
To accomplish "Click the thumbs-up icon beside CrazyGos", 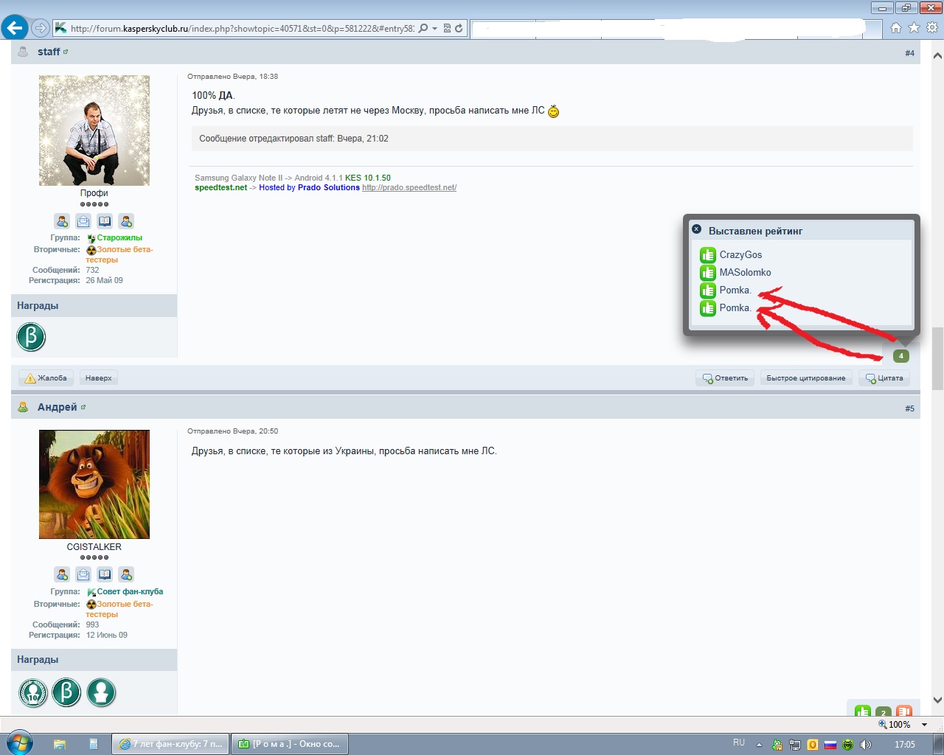I will click(708, 255).
